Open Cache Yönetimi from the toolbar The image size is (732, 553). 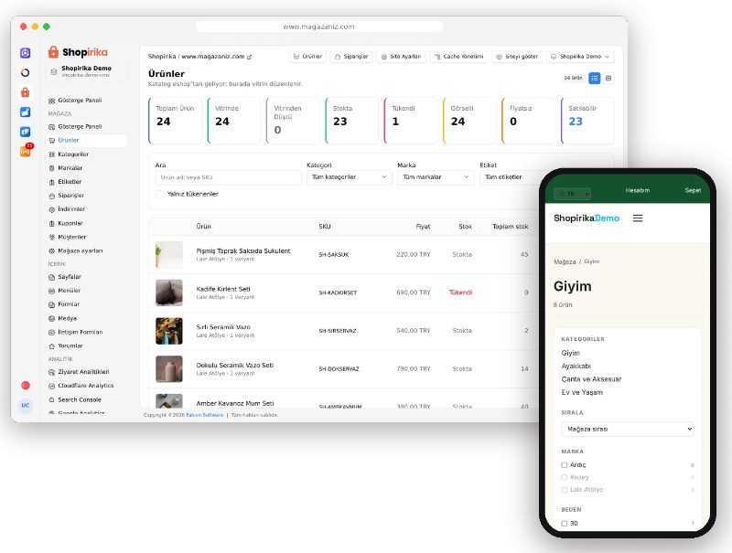click(x=458, y=57)
